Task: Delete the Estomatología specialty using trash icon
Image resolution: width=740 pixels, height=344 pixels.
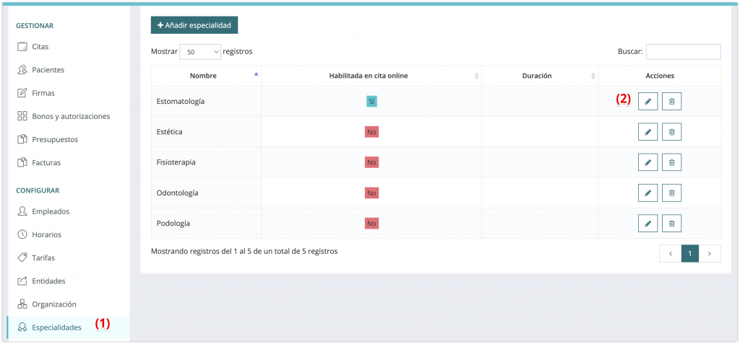Action: tap(671, 102)
